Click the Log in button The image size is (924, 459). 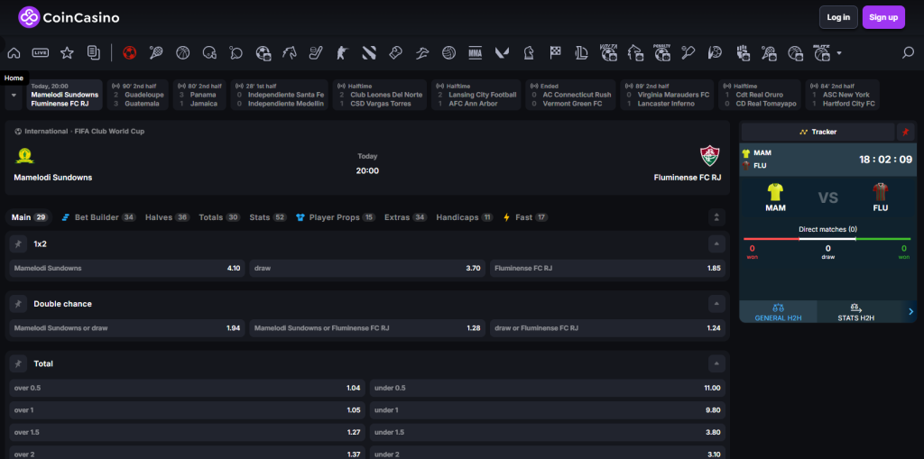838,17
